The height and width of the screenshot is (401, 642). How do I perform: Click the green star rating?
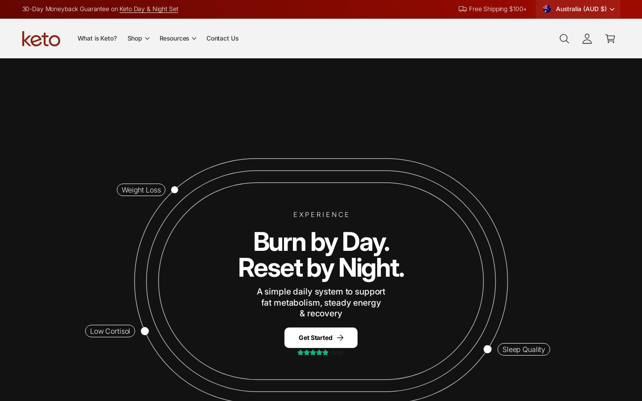(x=313, y=352)
